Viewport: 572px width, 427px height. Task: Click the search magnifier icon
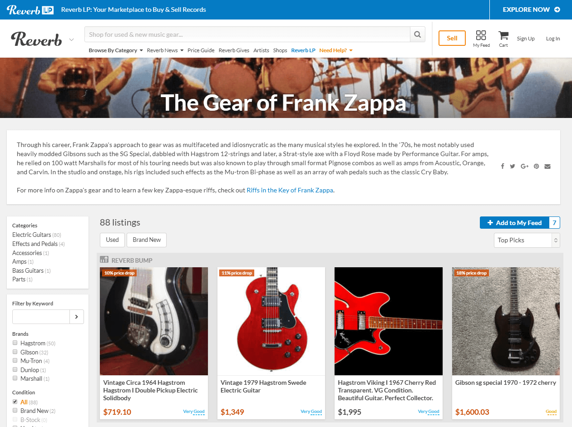tap(417, 34)
